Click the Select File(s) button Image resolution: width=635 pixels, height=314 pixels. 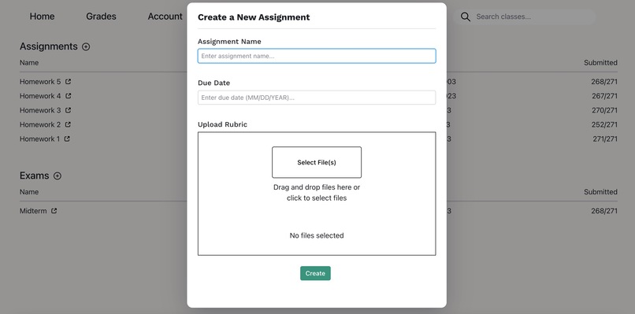tap(317, 162)
